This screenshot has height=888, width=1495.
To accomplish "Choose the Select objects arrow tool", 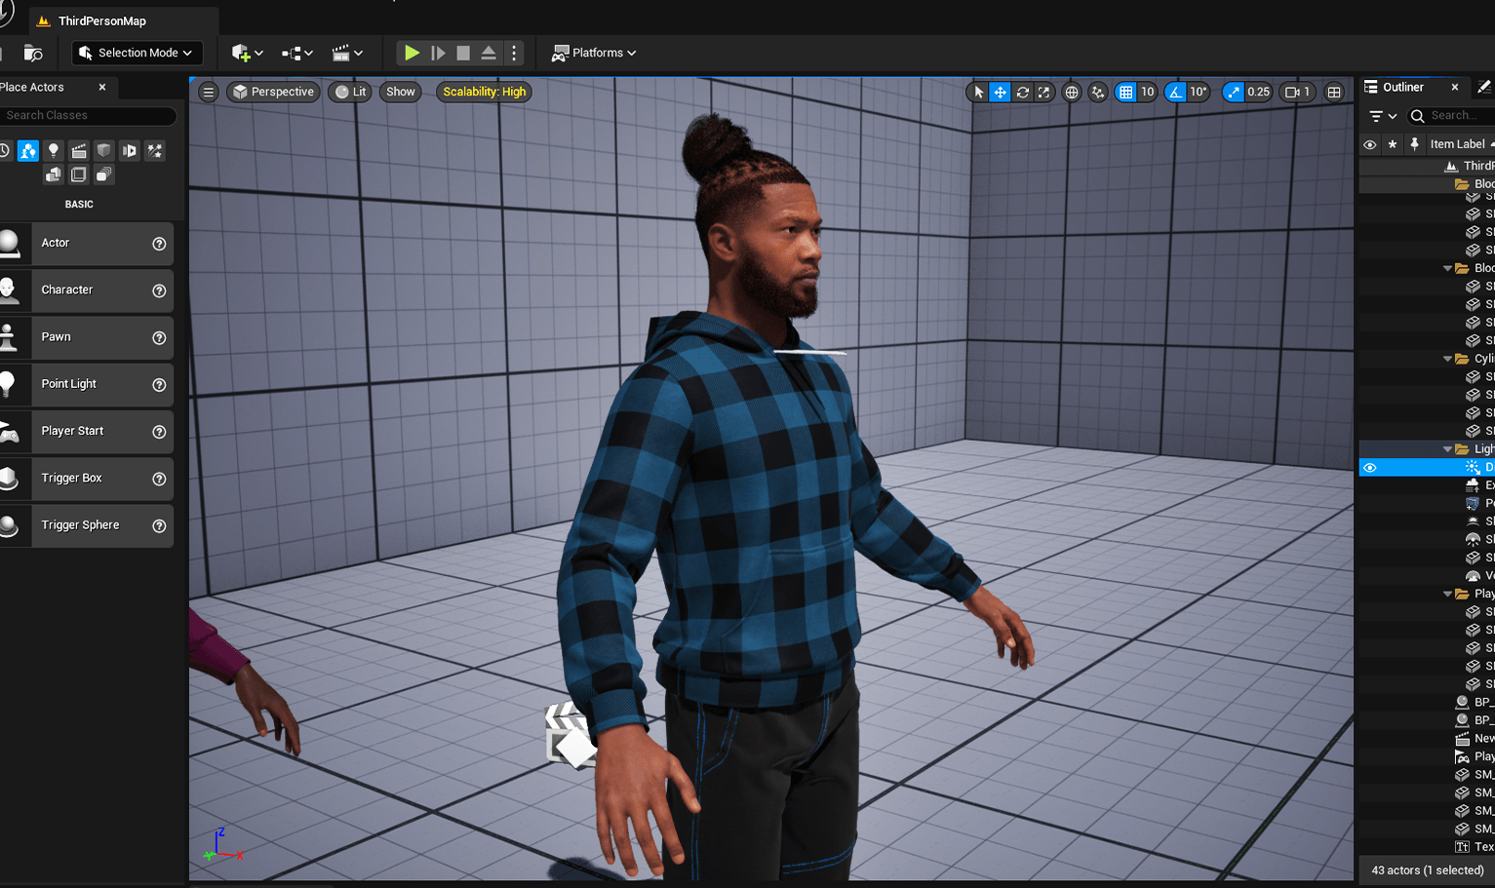I will [x=978, y=92].
